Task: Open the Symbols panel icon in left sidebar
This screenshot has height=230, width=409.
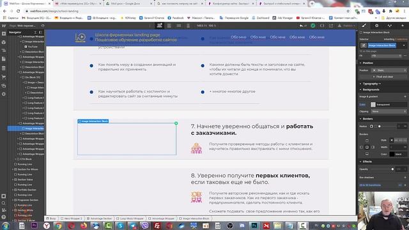Action: [4, 42]
